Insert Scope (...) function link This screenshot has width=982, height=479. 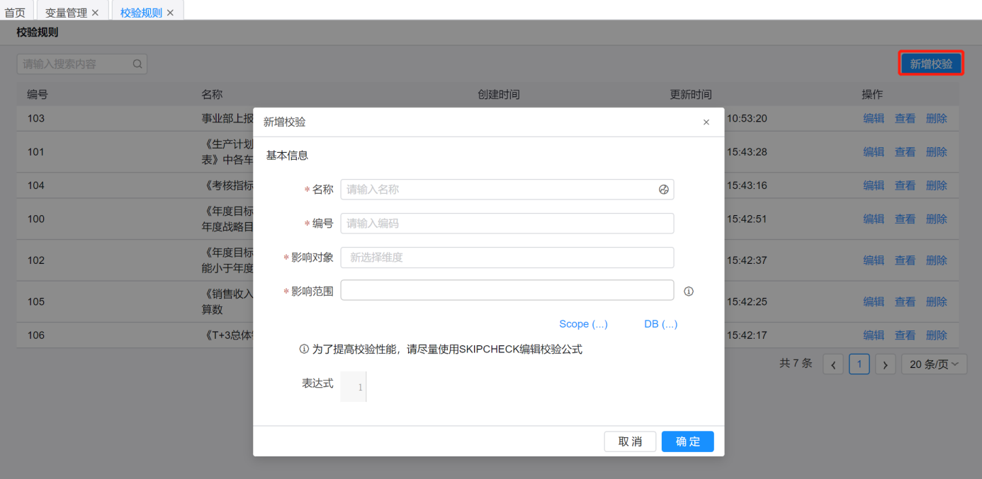tap(583, 324)
